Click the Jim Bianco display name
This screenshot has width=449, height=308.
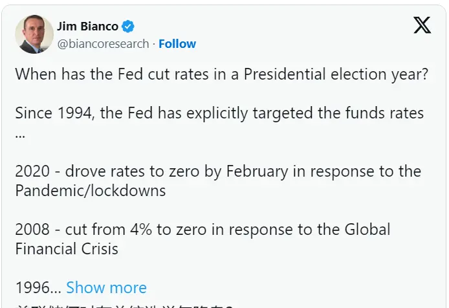coord(88,27)
